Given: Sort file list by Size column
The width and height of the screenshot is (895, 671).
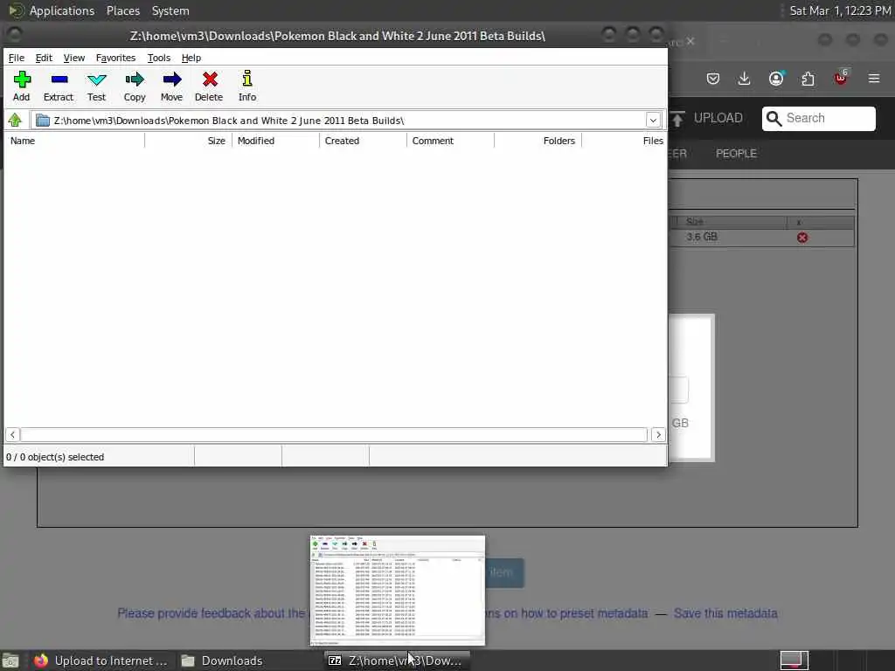Looking at the screenshot, I should tap(189, 141).
